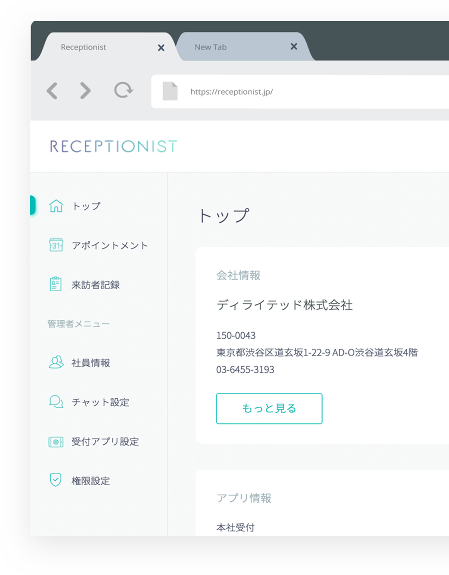Go back with the browser back arrow

[52, 91]
